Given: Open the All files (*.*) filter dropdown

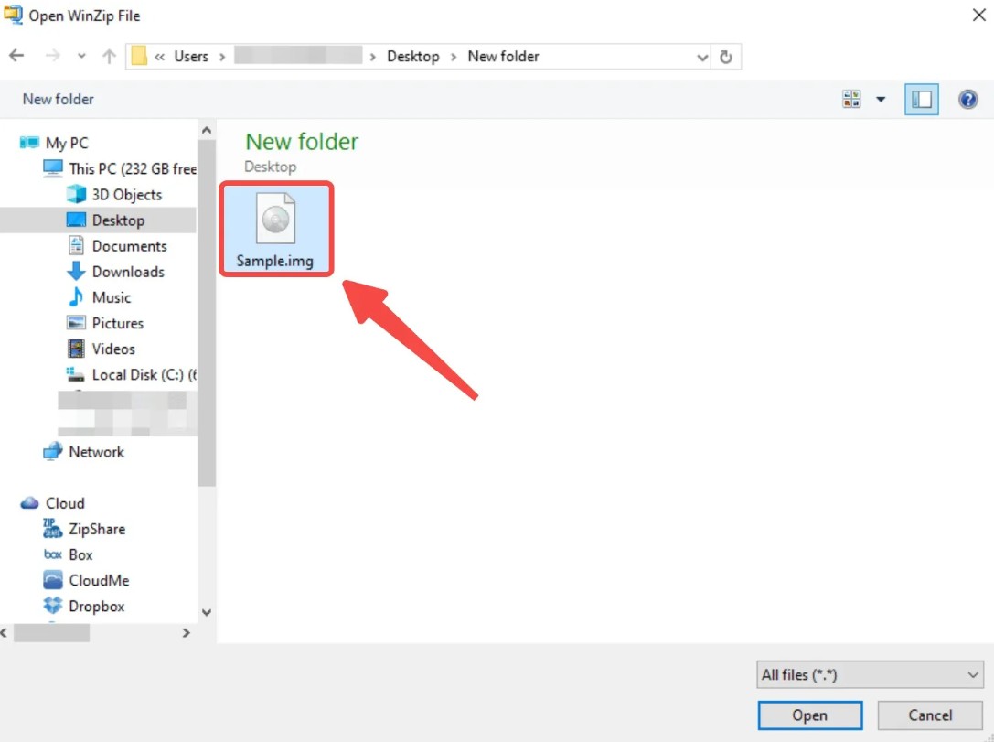Looking at the screenshot, I should (869, 675).
